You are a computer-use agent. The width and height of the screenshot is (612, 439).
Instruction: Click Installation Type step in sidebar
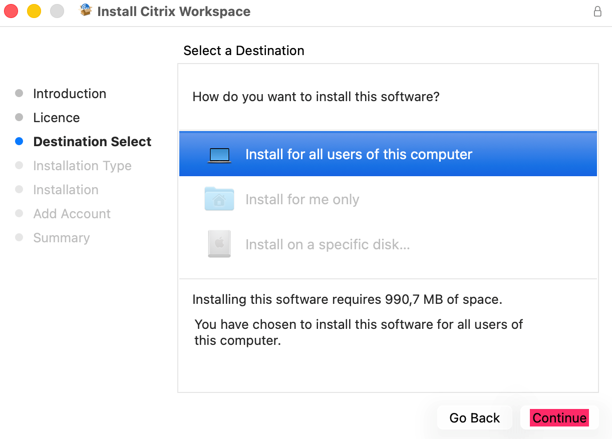coord(82,166)
